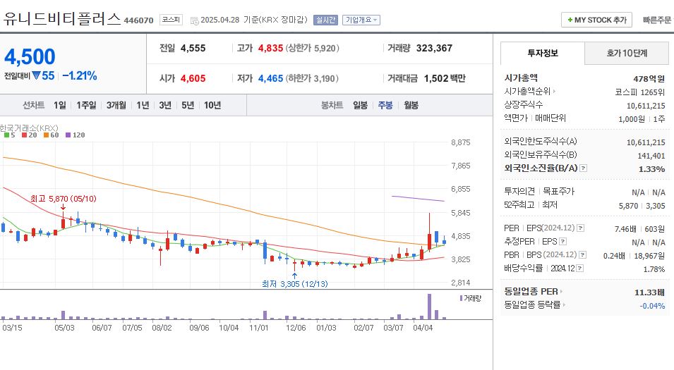Click the 선차트 label
The width and height of the screenshot is (674, 370).
pos(34,105)
